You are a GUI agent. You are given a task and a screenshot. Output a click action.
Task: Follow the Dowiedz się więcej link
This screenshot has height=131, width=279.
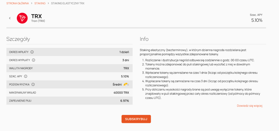pos(249,106)
